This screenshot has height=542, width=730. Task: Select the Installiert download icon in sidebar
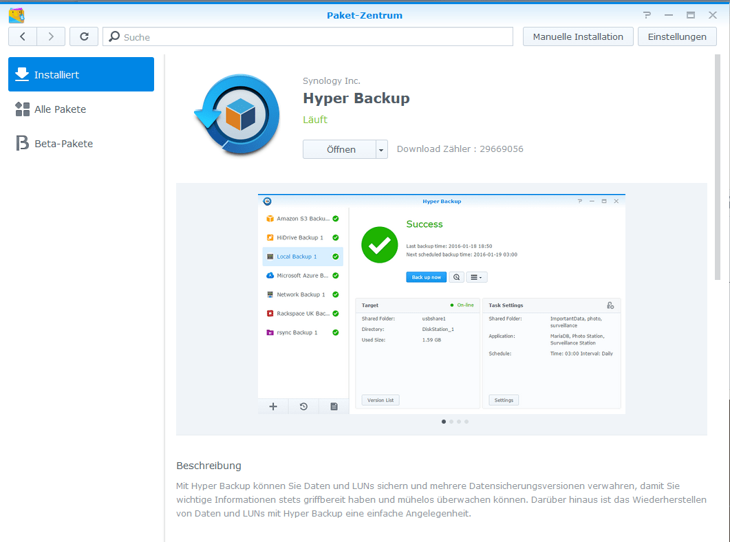(21, 74)
